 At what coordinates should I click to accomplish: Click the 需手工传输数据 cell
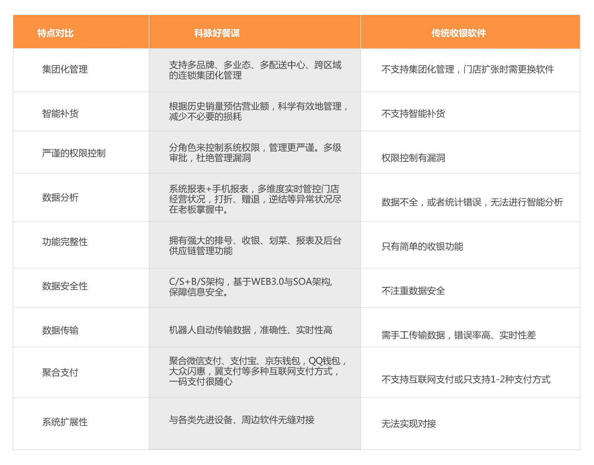tap(470, 327)
